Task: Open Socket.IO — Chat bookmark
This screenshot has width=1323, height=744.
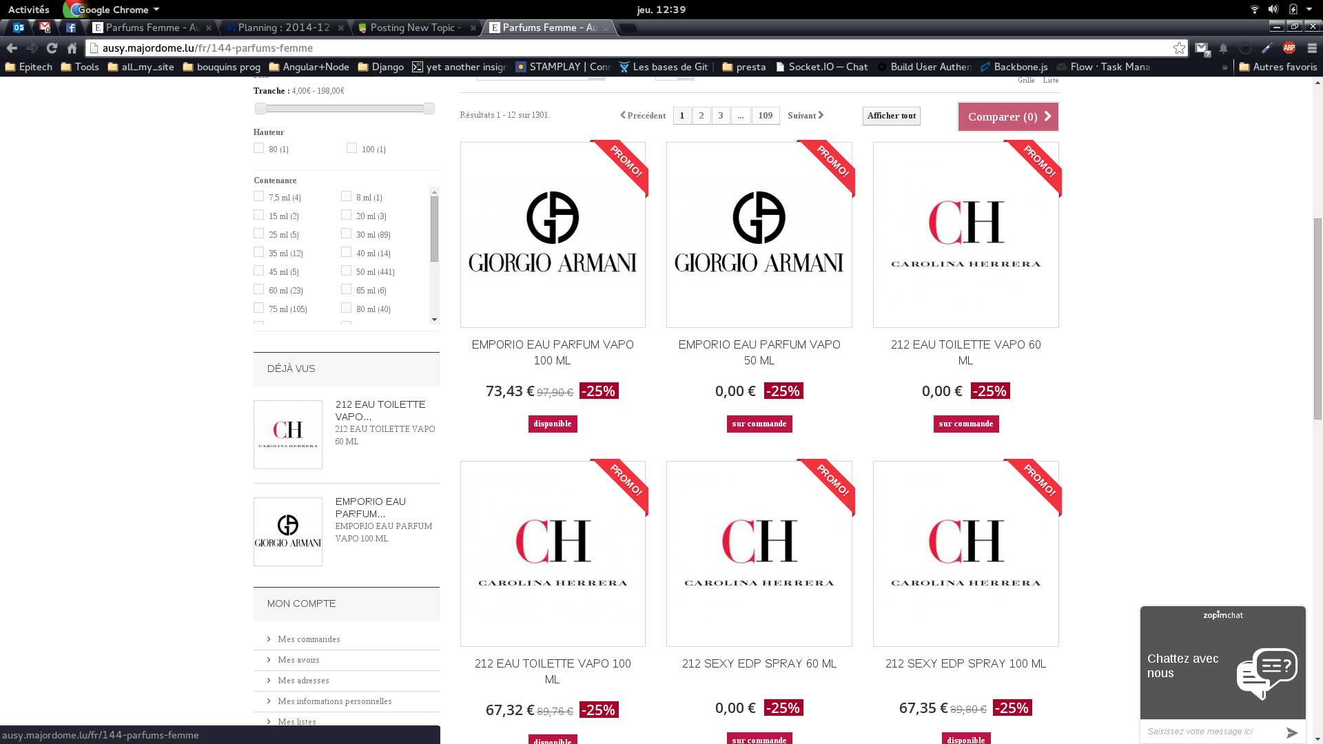Action: [x=821, y=67]
